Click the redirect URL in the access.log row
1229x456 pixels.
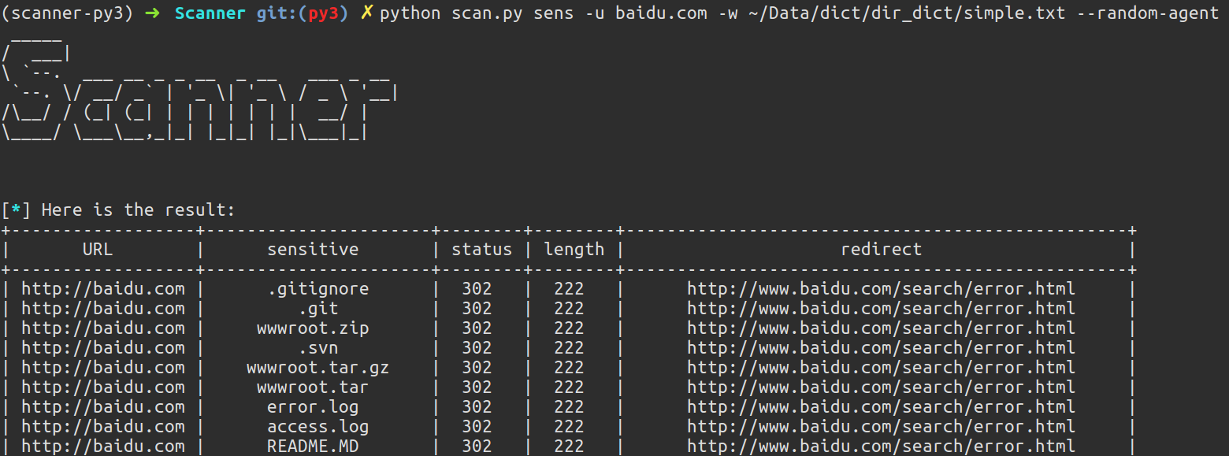coord(881,427)
